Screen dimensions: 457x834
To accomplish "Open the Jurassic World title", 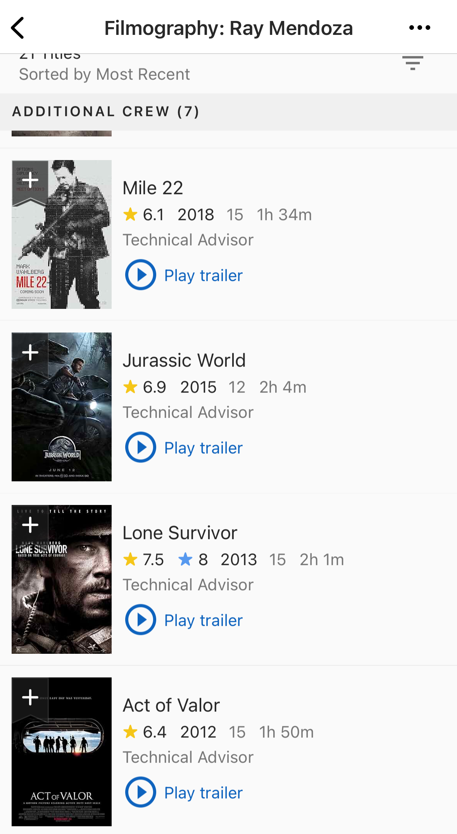I will [184, 360].
